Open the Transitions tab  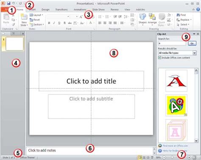tap(61, 9)
